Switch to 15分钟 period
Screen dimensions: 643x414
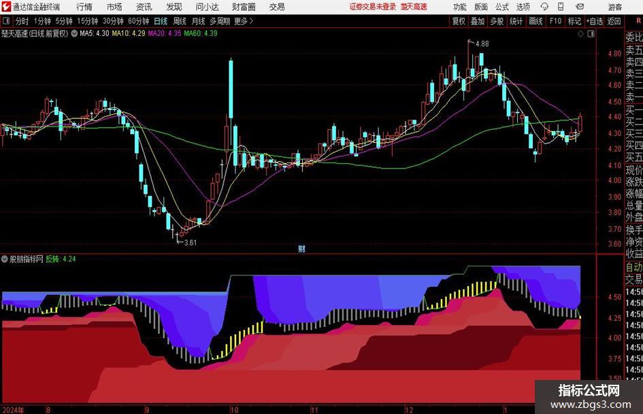tap(88, 21)
